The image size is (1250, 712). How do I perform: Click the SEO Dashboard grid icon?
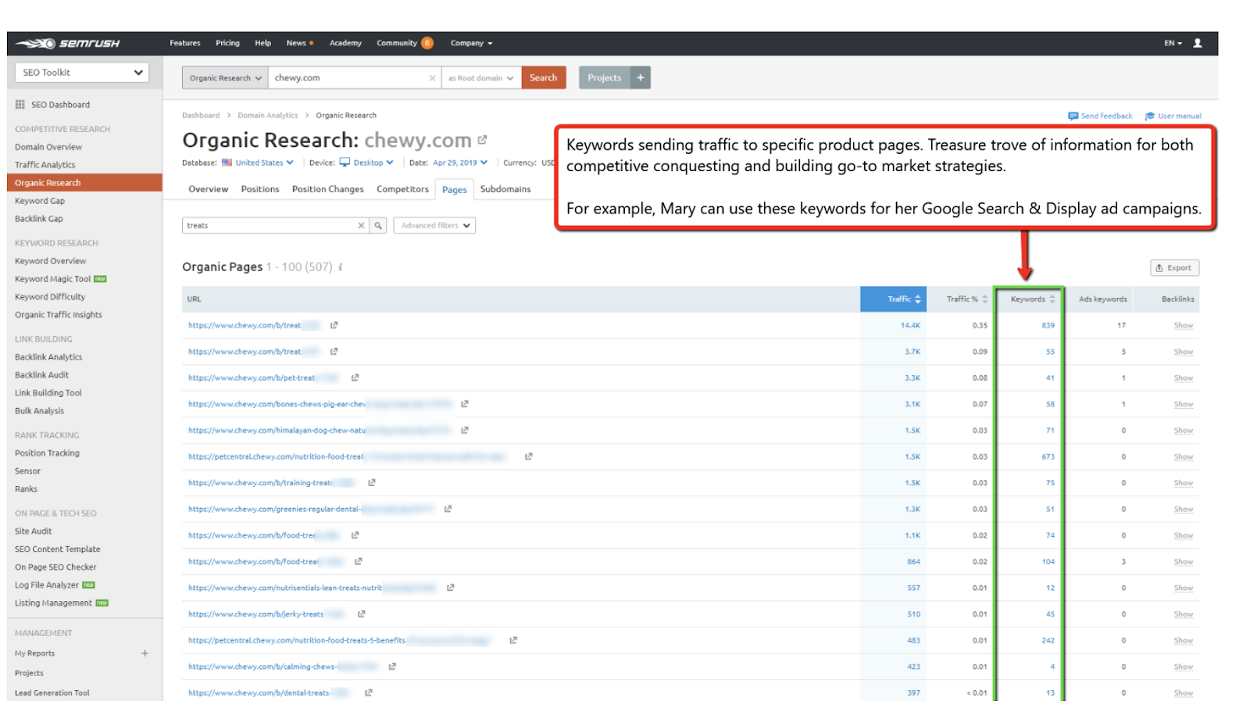[x=20, y=105]
